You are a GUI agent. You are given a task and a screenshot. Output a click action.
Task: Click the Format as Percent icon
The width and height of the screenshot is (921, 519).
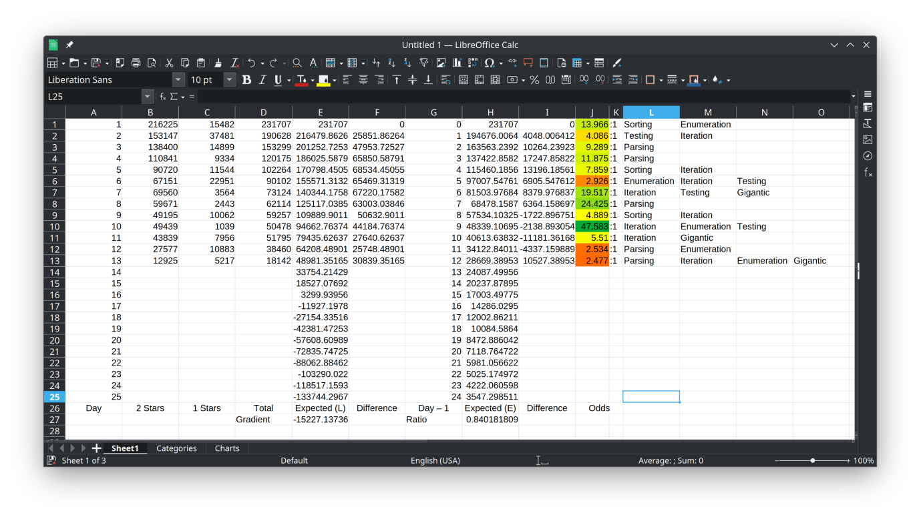pyautogui.click(x=534, y=80)
